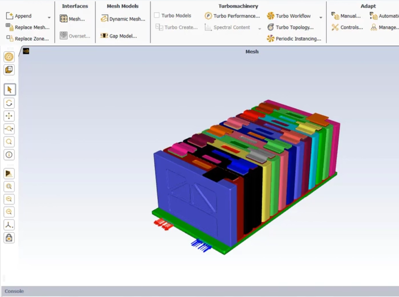
Task: Click the axes triad orientation icon
Action: (x=9, y=225)
